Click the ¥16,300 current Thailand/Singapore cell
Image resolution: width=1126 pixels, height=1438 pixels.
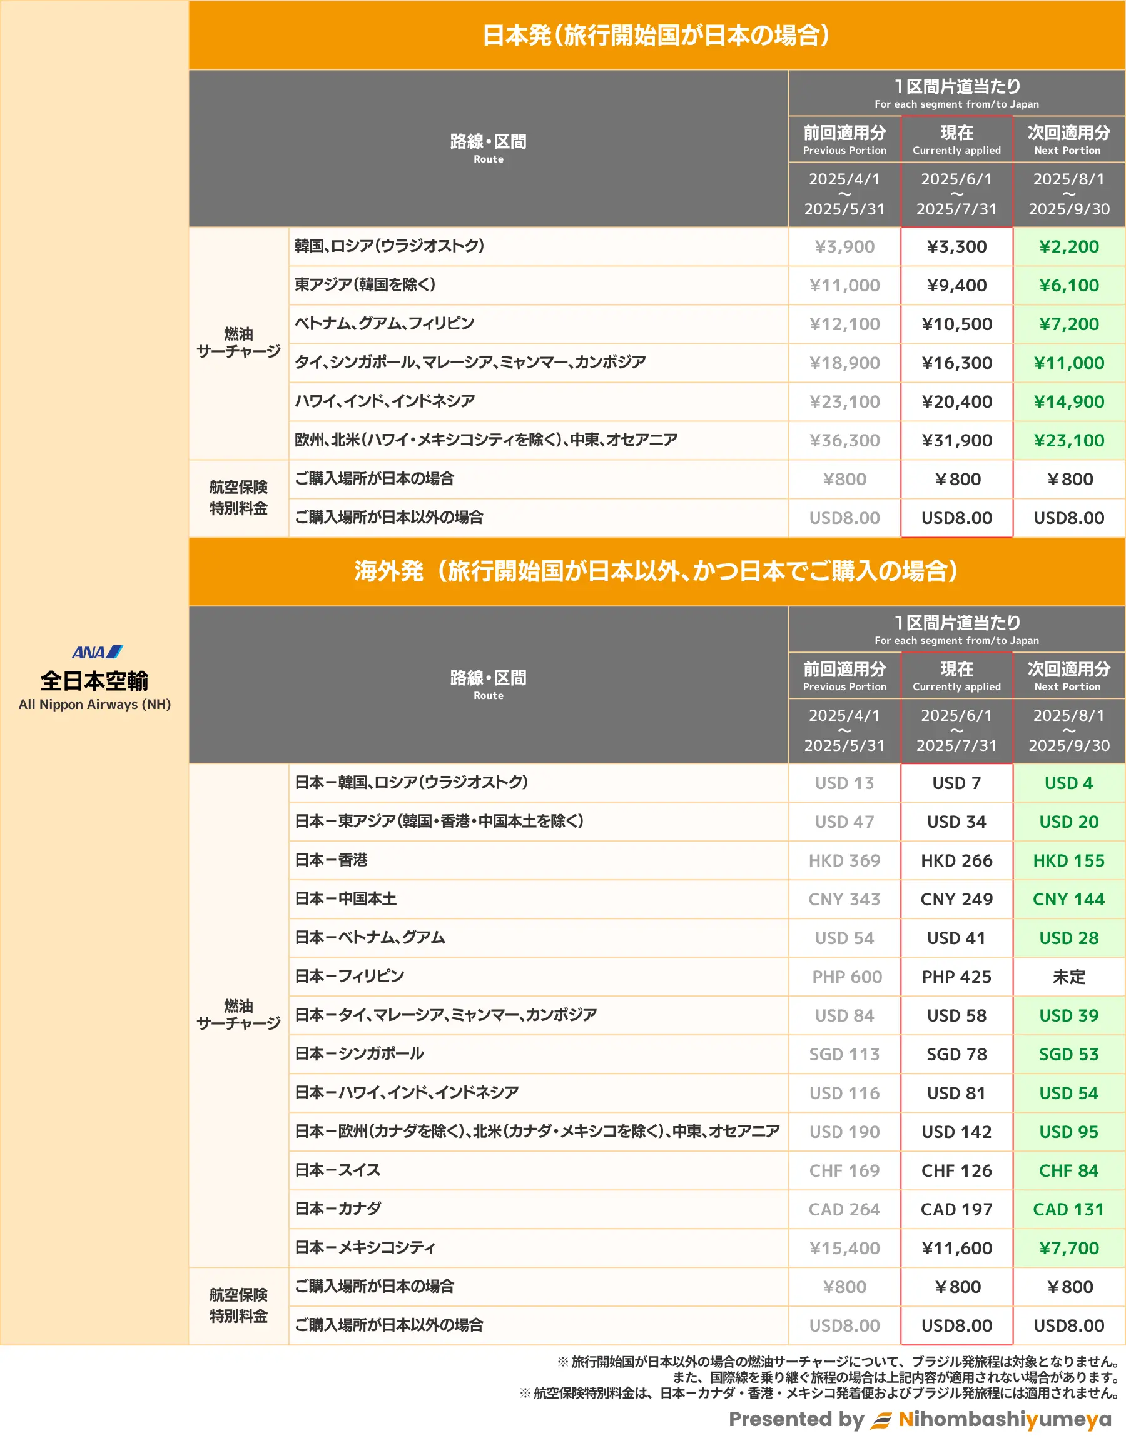coord(956,363)
